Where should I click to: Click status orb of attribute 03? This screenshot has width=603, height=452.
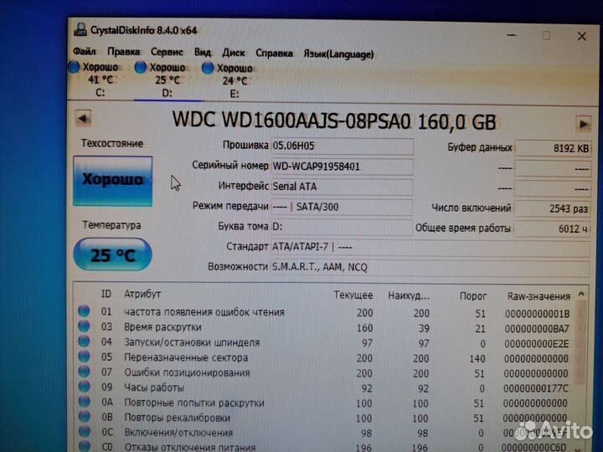[84, 326]
